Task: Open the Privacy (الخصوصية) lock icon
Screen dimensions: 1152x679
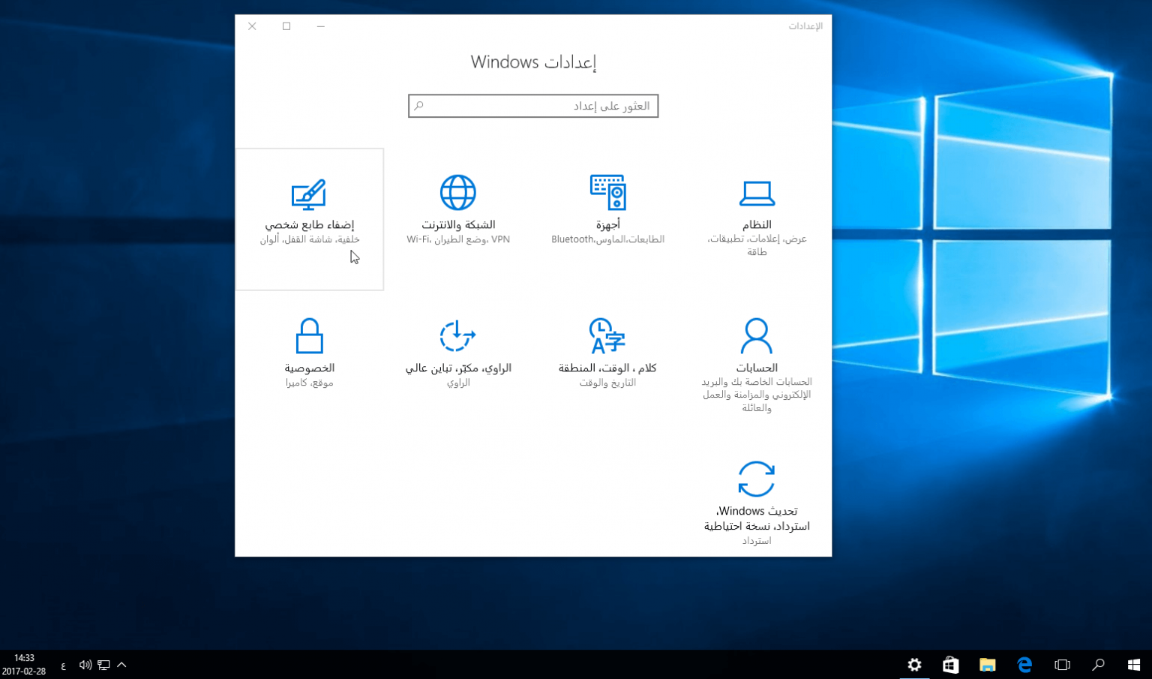Action: (x=309, y=336)
